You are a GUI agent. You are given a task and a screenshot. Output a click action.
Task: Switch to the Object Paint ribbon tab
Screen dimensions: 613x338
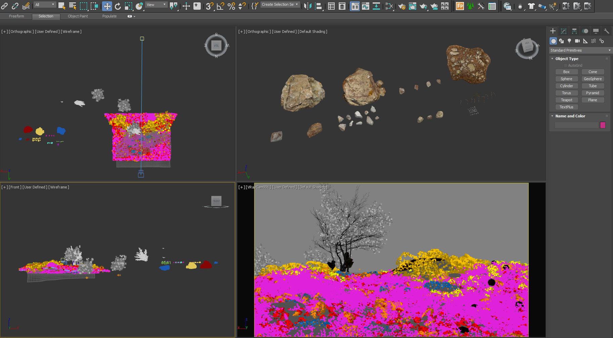(x=78, y=16)
